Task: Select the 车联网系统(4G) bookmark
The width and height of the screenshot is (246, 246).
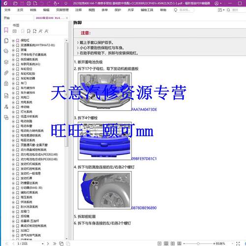Action: pyautogui.click(x=31, y=64)
